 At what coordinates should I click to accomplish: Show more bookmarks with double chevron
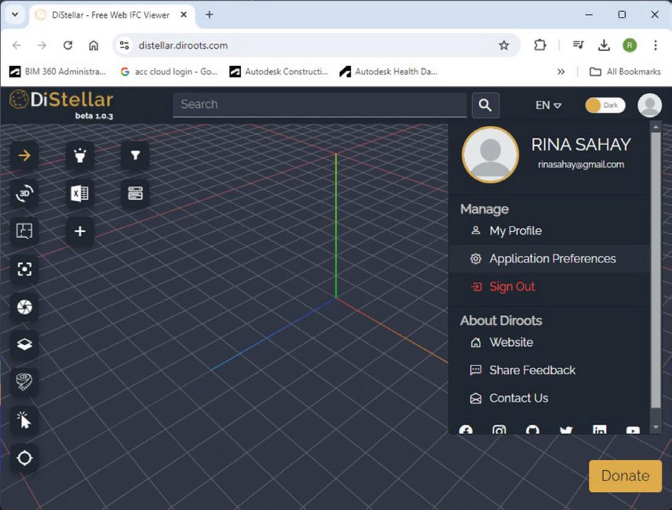[560, 72]
